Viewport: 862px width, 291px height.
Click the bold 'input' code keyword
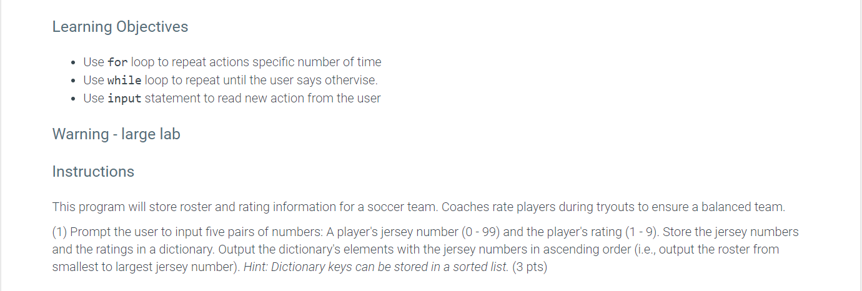pyautogui.click(x=124, y=98)
